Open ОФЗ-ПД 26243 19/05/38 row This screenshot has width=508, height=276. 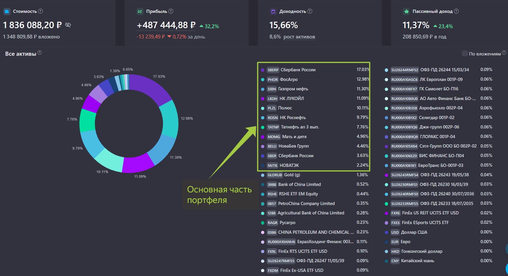click(x=438, y=175)
